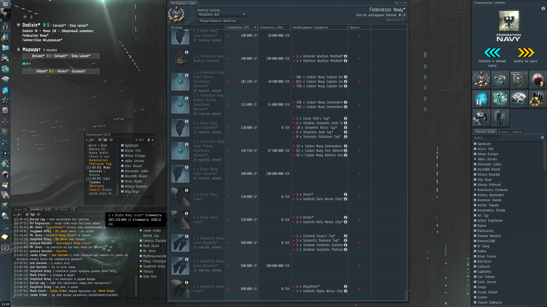Toggle Local chat member list icon
The image size is (547, 307).
(x=105, y=140)
